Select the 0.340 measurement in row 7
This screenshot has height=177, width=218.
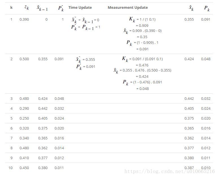point(24,138)
